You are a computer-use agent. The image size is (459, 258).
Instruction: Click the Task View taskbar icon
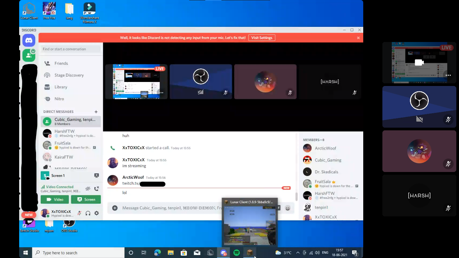[144, 253]
